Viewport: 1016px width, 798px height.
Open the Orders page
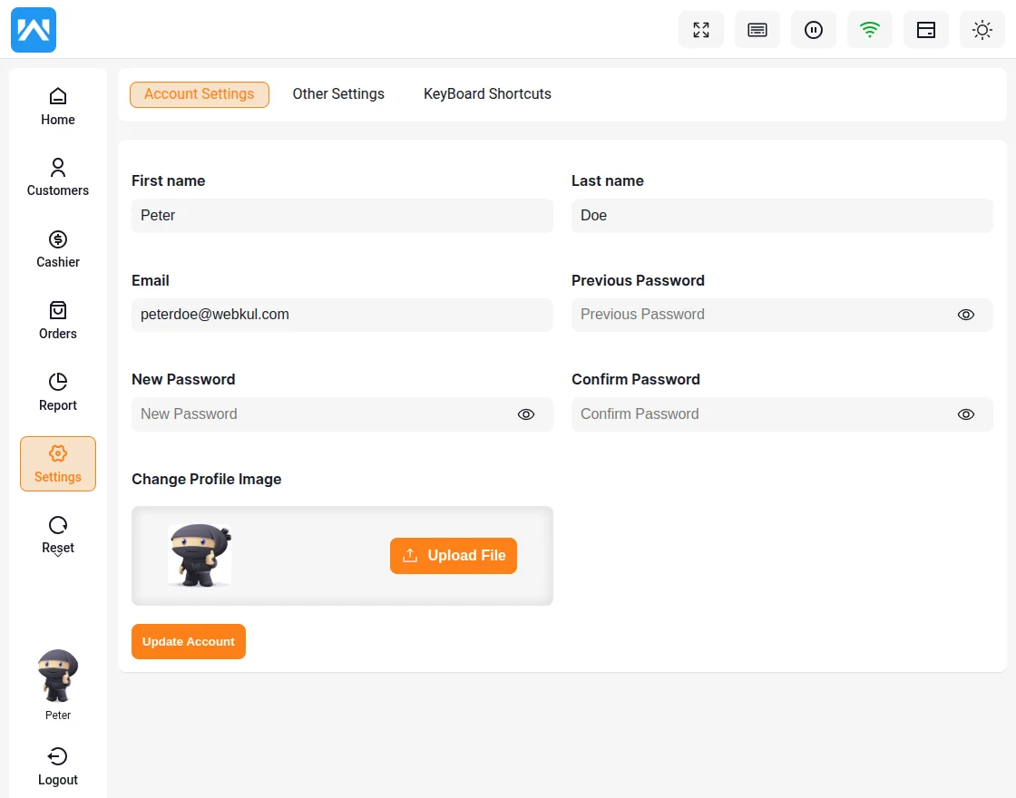(58, 320)
